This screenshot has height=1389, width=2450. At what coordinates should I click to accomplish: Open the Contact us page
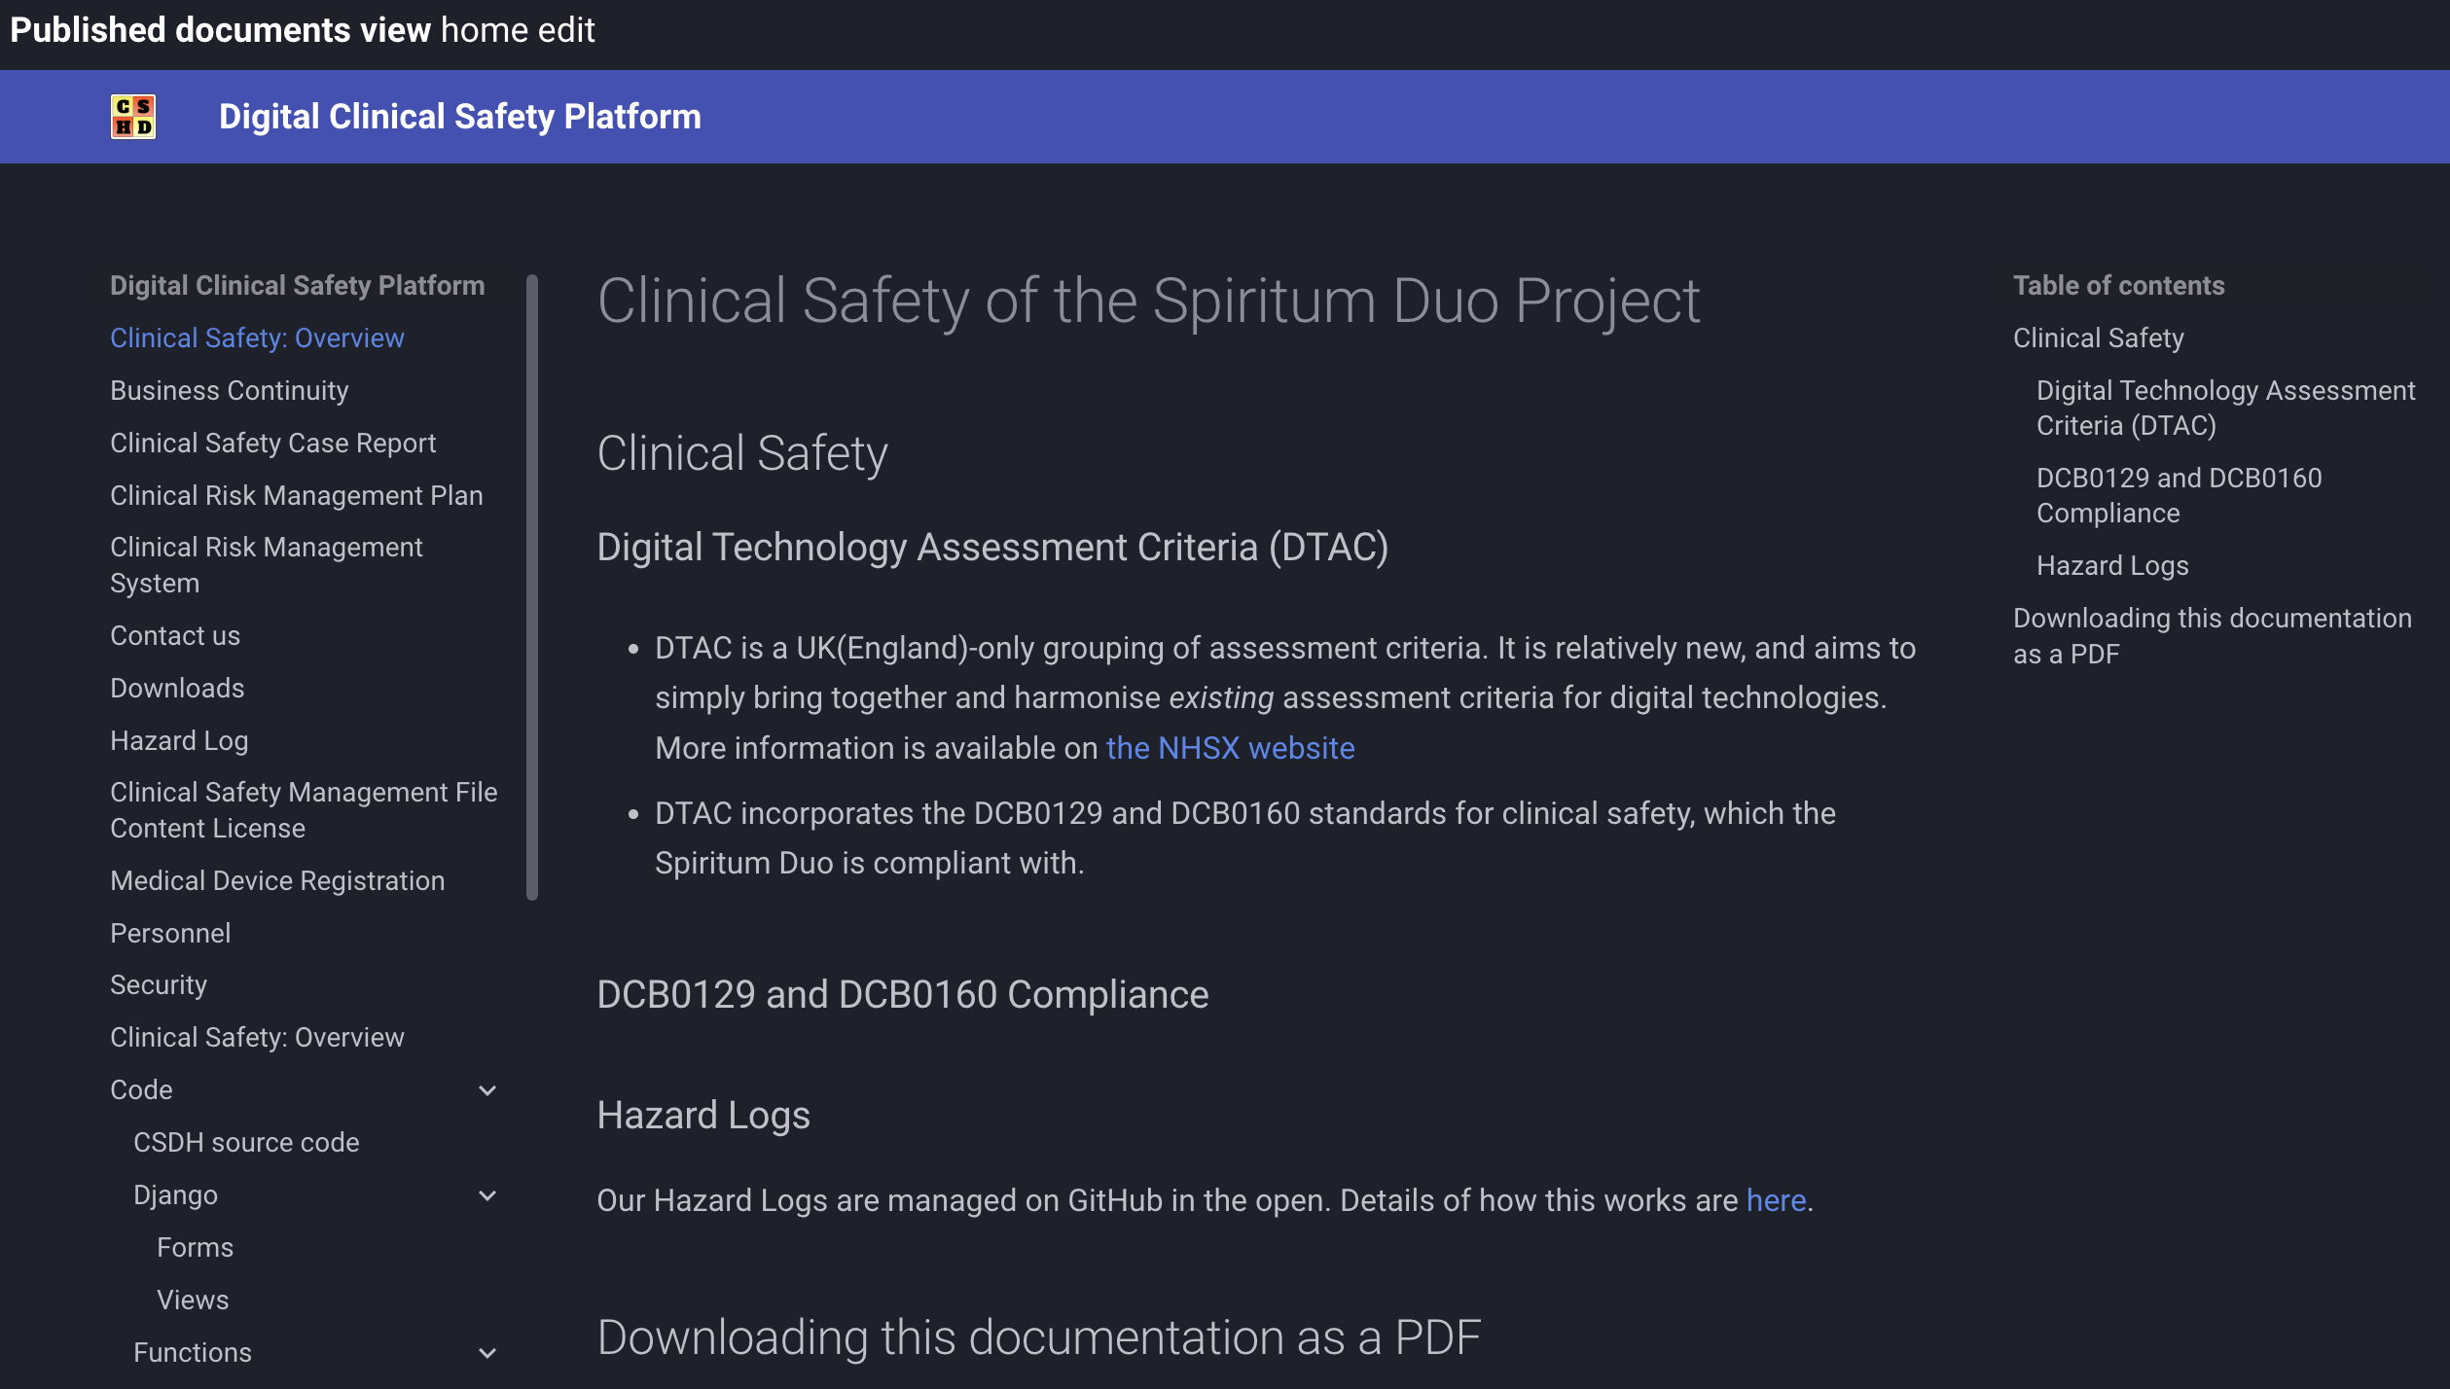(175, 635)
